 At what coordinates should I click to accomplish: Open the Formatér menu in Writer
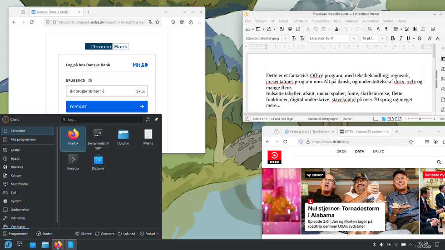click(x=300, y=21)
